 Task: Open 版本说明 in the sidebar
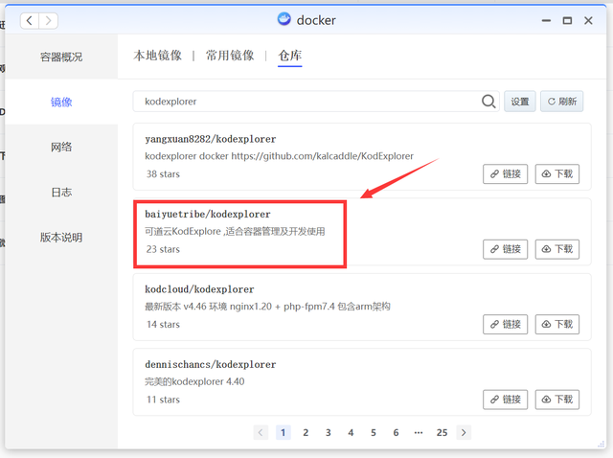pos(61,238)
